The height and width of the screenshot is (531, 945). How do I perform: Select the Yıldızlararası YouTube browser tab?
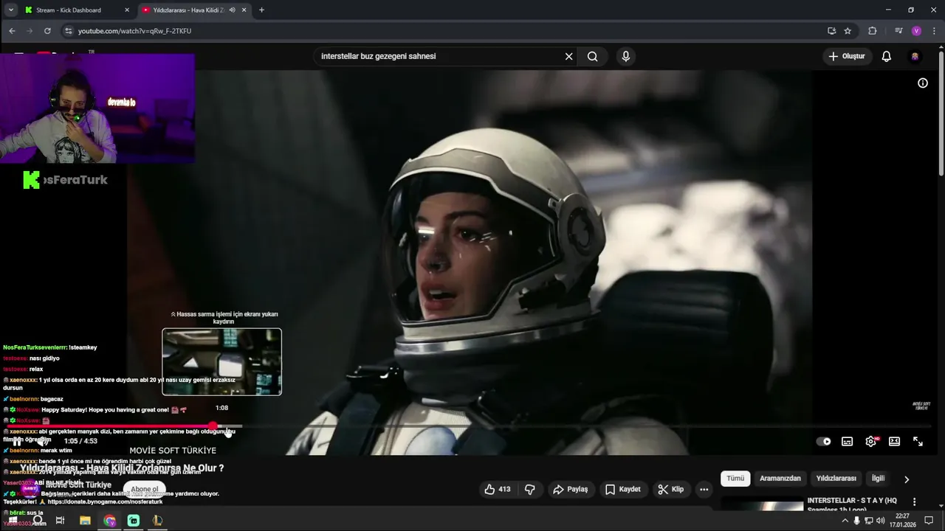coord(188,10)
